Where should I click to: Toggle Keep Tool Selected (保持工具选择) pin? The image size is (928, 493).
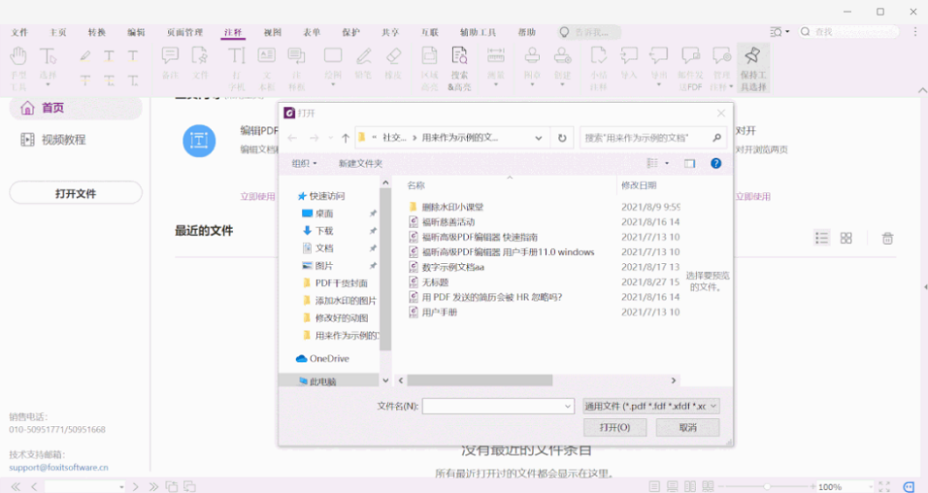753,69
